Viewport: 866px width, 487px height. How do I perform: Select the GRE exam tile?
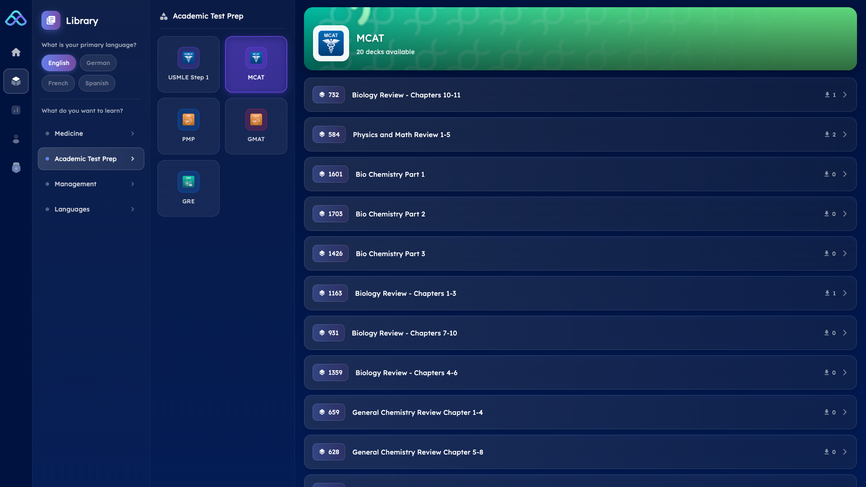pos(188,188)
